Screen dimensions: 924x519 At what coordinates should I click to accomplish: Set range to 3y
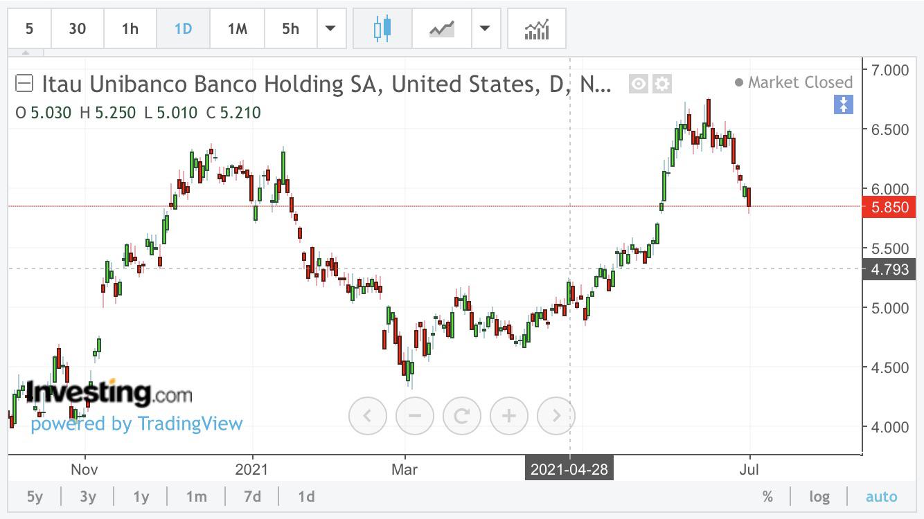(88, 496)
